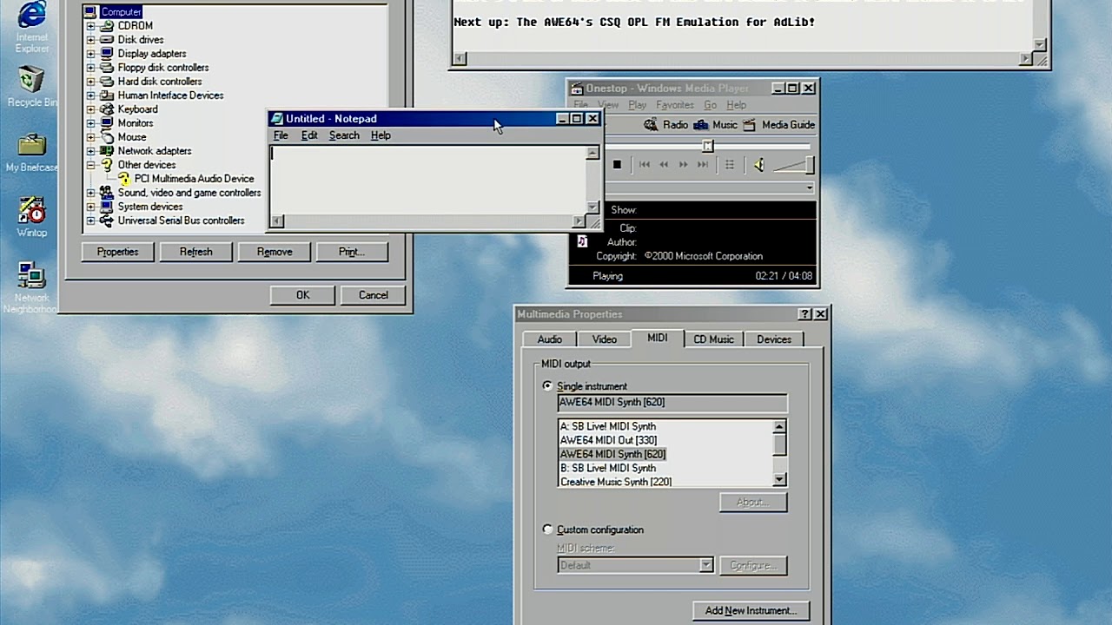Switch to the Video tab
Screen dimensions: 1112x625
coord(605,339)
